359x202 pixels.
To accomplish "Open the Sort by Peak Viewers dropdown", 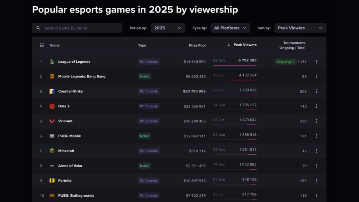I will coord(300,28).
